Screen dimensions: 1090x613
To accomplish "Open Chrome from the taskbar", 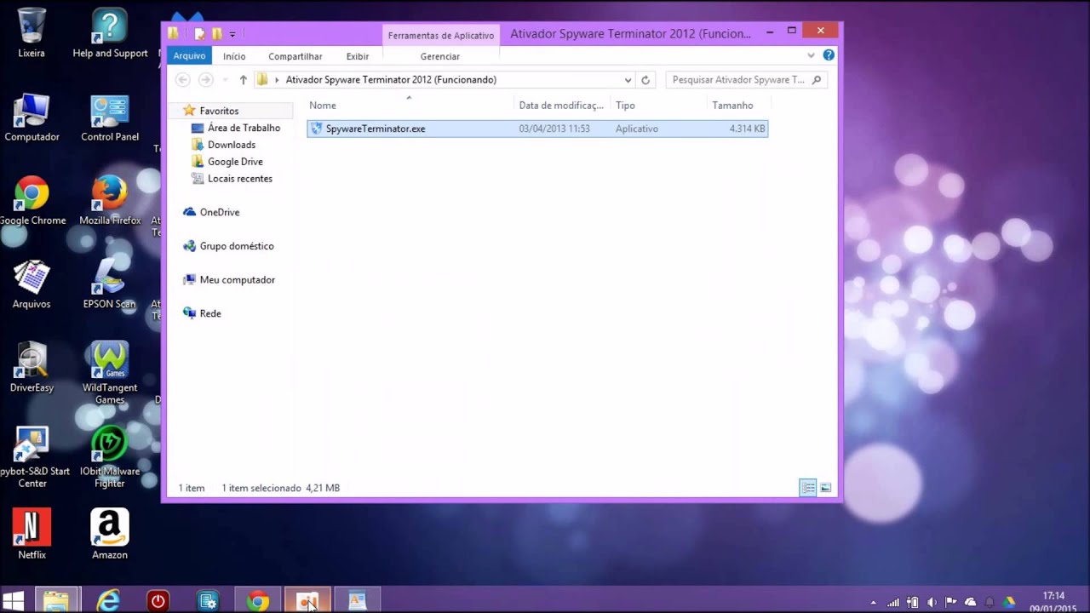I will coord(257,601).
